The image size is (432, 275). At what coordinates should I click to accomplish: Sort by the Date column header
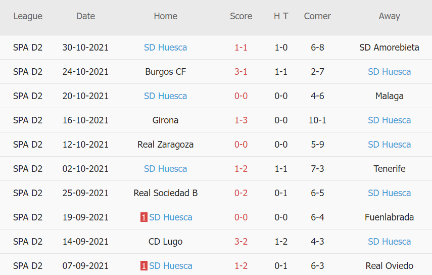pyautogui.click(x=85, y=16)
